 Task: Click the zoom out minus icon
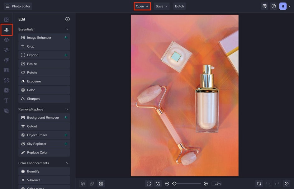click(167, 184)
